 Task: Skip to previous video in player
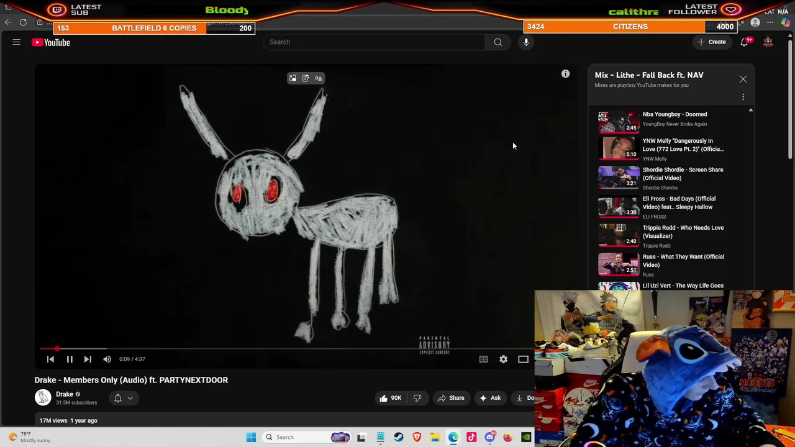click(x=50, y=359)
